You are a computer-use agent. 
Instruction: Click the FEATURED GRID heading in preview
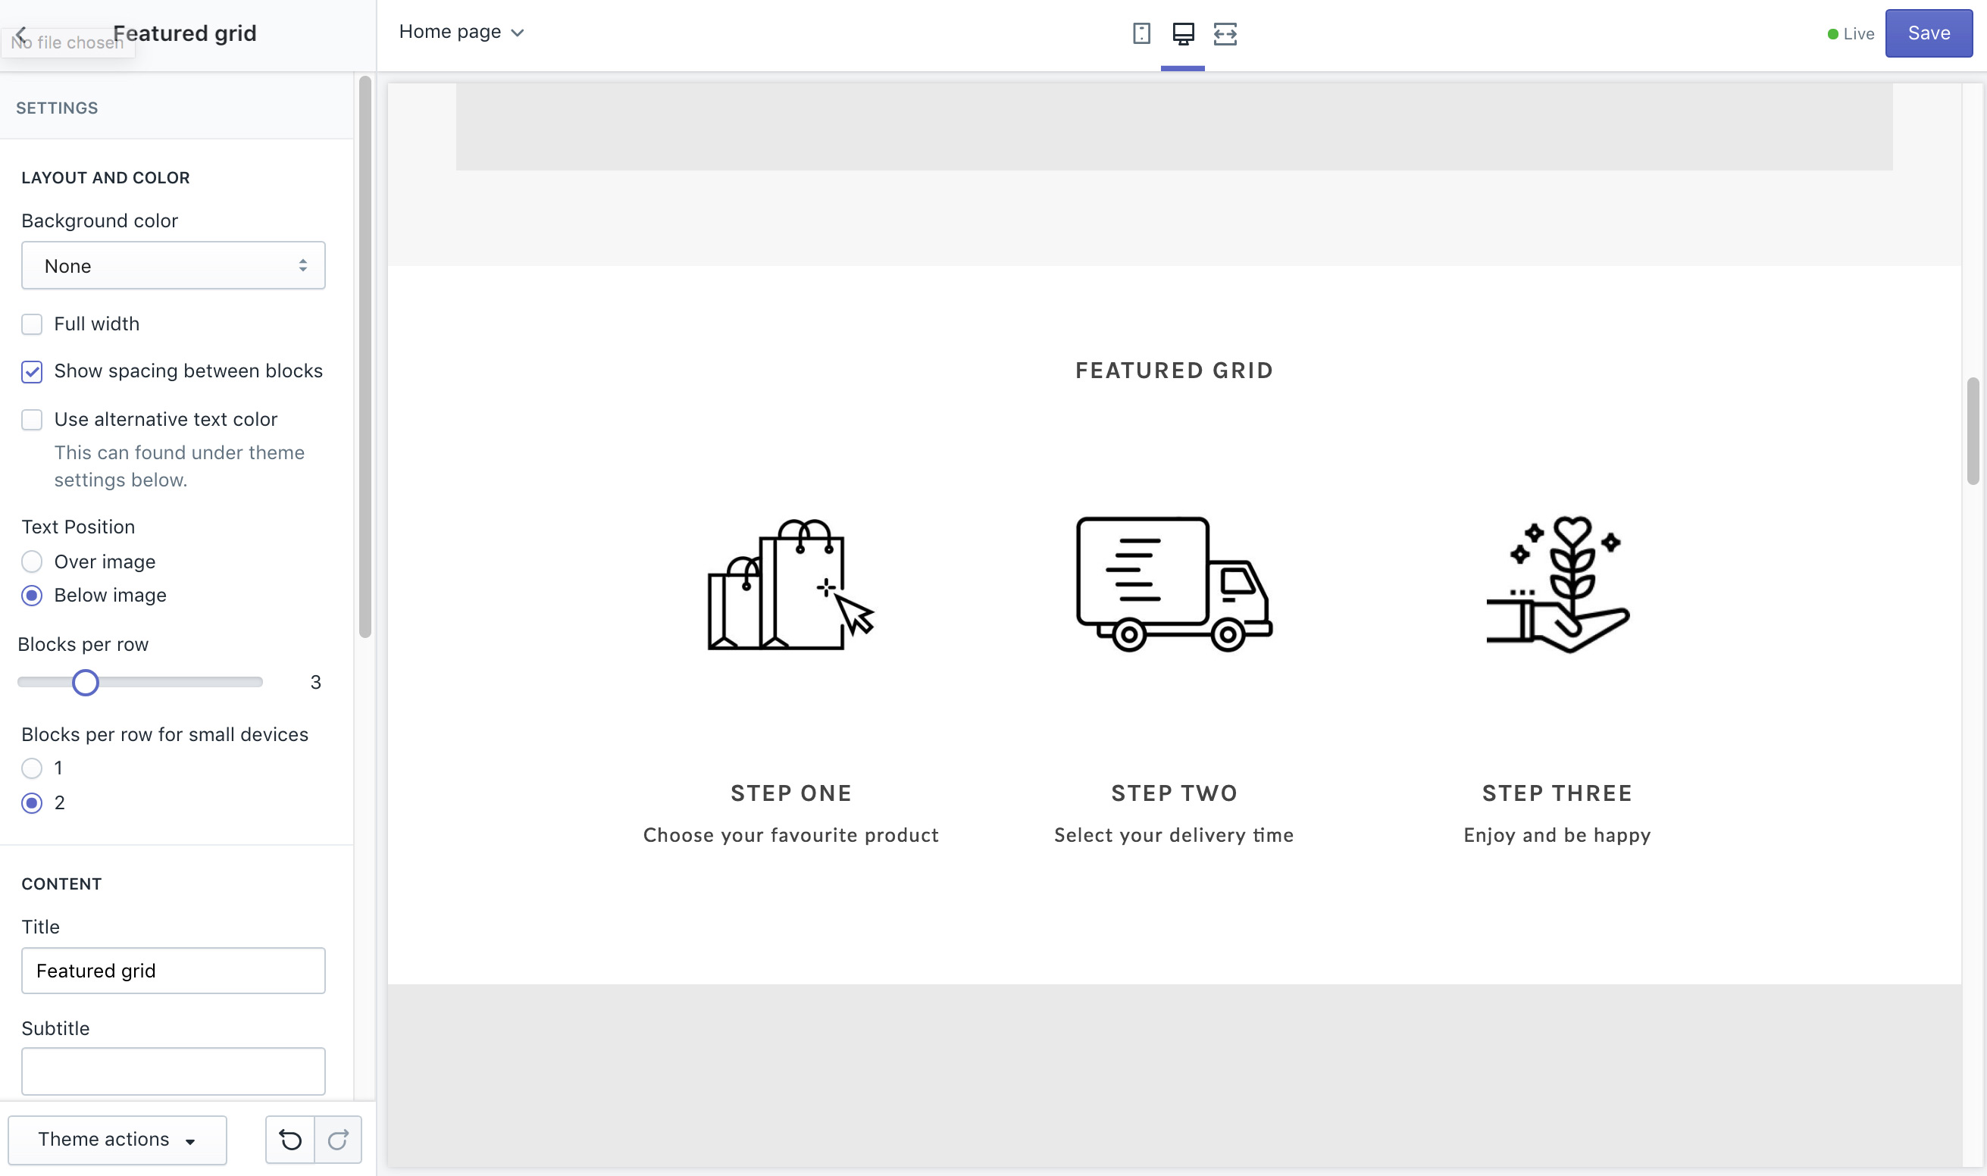tap(1174, 371)
